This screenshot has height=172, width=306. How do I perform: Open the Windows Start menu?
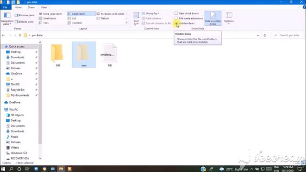point(3,169)
